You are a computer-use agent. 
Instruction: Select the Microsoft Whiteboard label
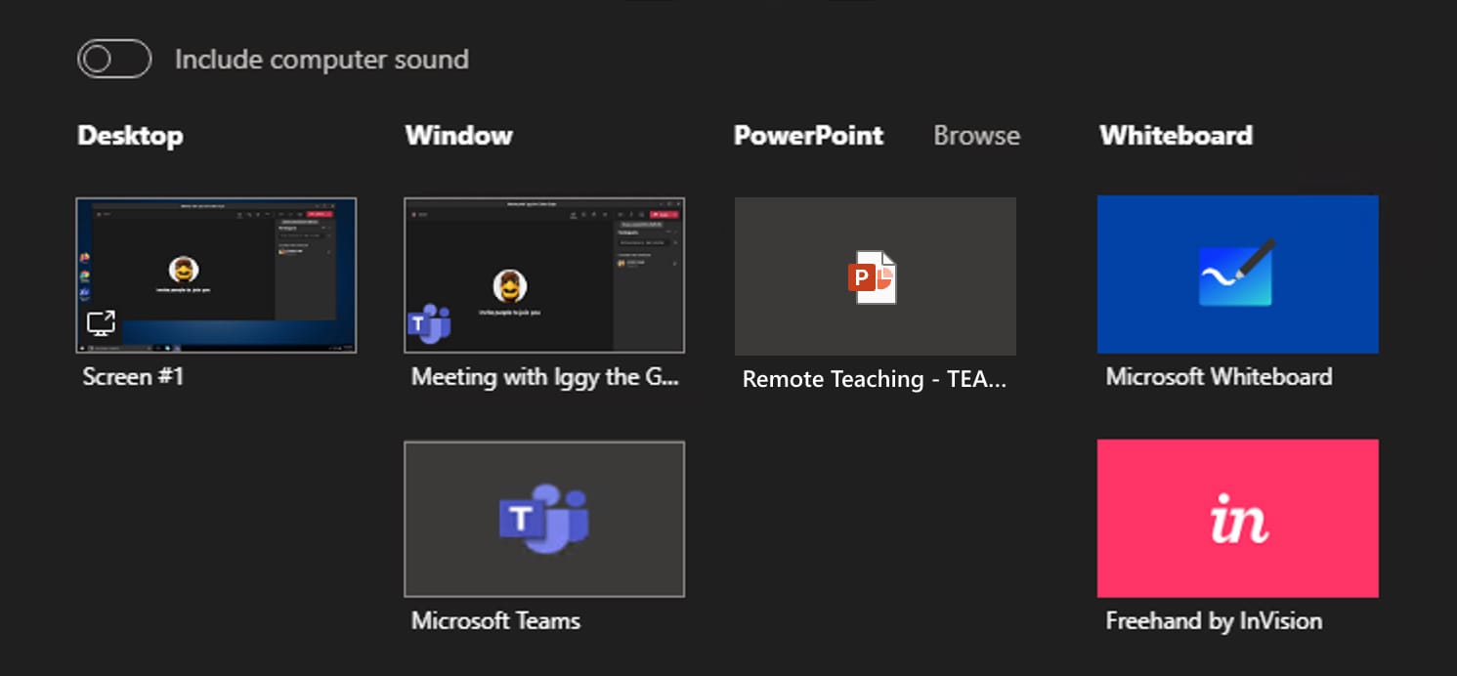1219,377
